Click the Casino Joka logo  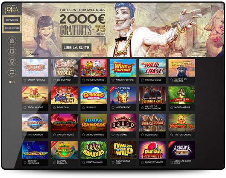12,9
